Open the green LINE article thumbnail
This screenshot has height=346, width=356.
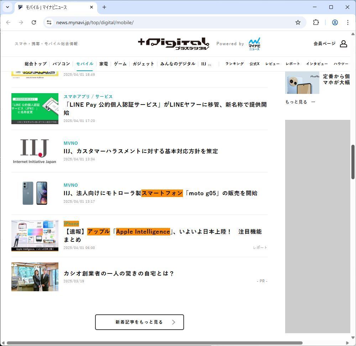[35, 108]
